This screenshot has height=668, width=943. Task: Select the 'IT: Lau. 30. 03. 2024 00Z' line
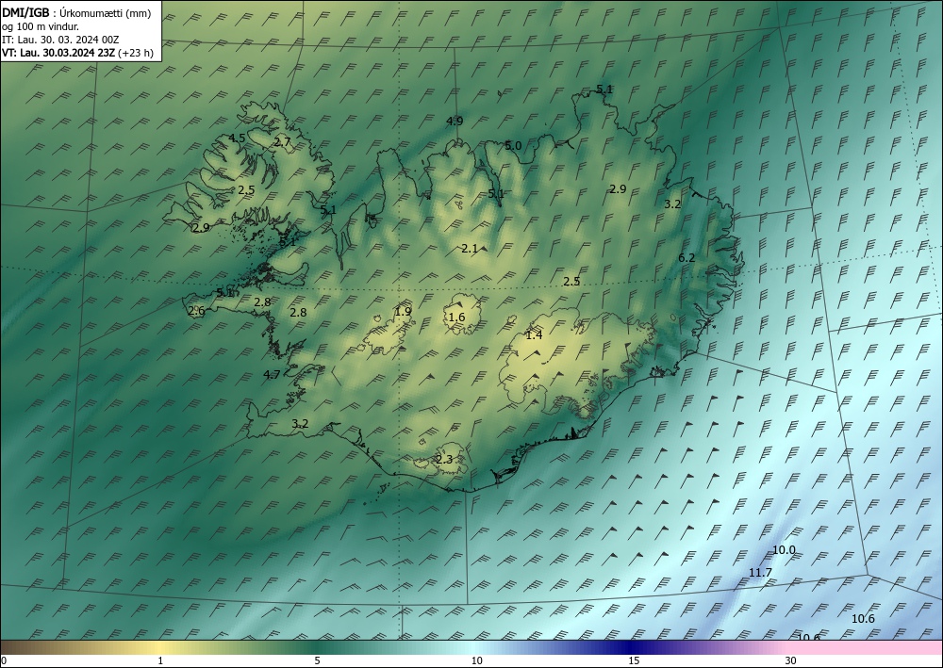[x=60, y=40]
